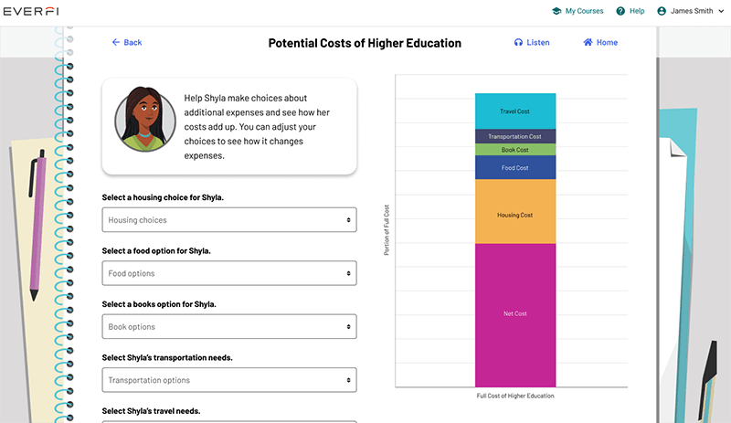Click the Housing Cost chart segment
The image size is (731, 423).
point(515,212)
